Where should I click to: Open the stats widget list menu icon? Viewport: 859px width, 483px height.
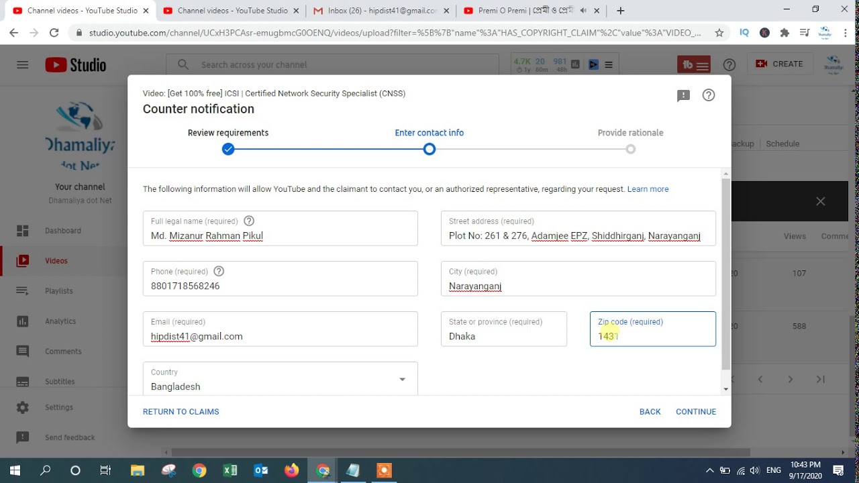click(x=609, y=64)
